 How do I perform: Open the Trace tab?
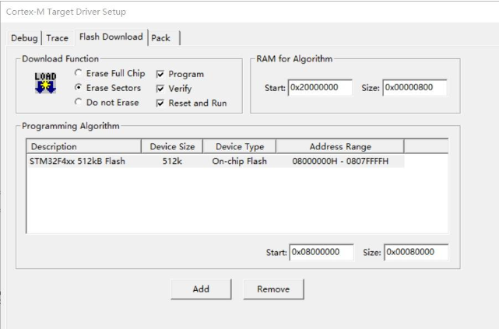(57, 38)
